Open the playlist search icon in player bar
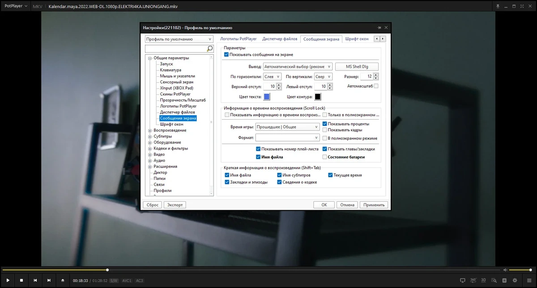 [x=494, y=280]
